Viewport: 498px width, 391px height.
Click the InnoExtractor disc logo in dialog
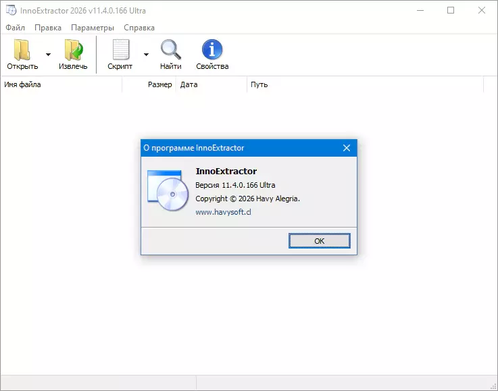coord(168,190)
